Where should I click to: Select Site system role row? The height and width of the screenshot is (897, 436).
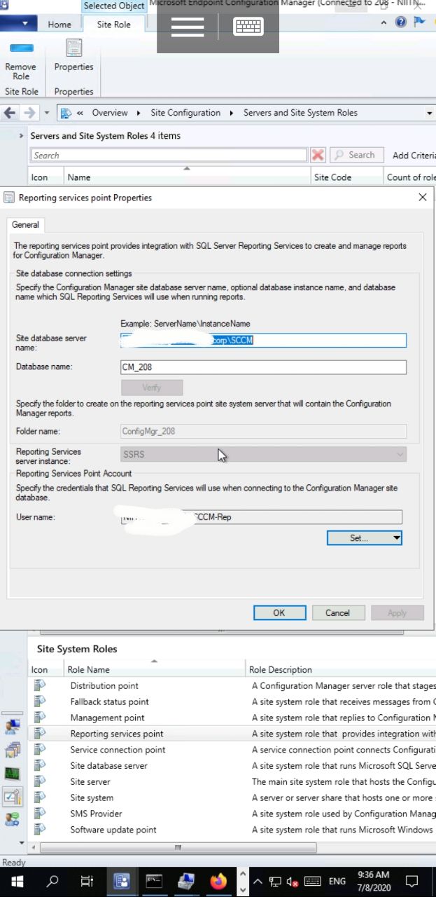232,797
